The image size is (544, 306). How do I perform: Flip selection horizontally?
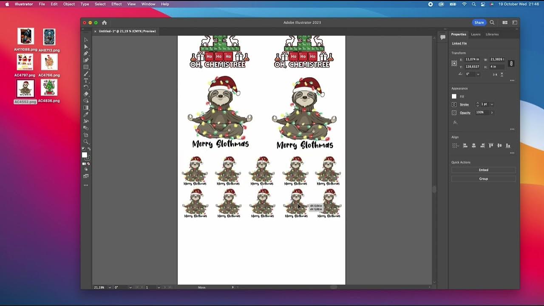point(495,74)
